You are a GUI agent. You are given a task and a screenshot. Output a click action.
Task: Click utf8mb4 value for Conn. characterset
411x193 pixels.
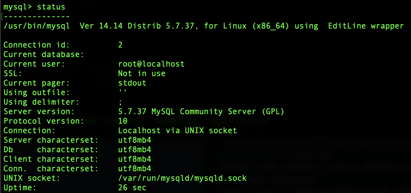pyautogui.click(x=135, y=169)
